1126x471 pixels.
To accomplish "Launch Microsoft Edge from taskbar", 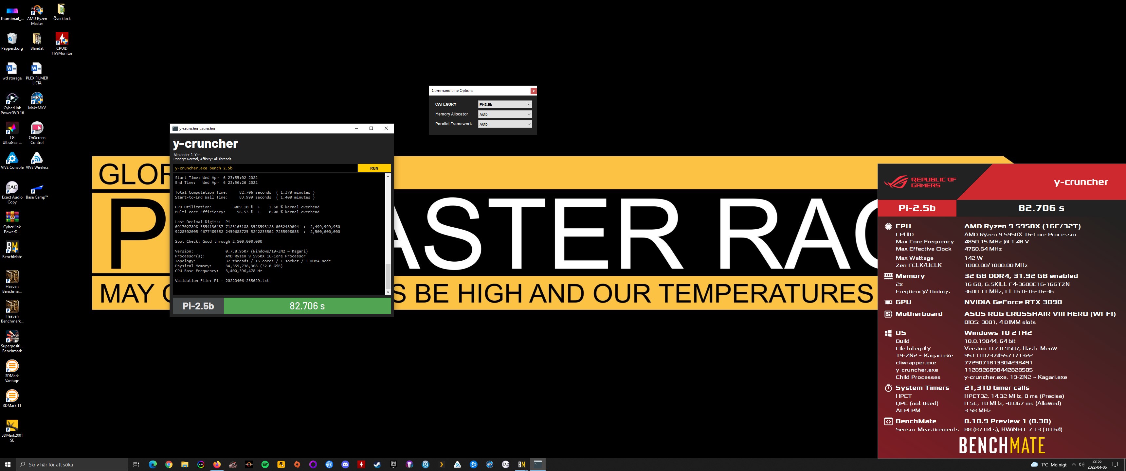I will [x=153, y=464].
